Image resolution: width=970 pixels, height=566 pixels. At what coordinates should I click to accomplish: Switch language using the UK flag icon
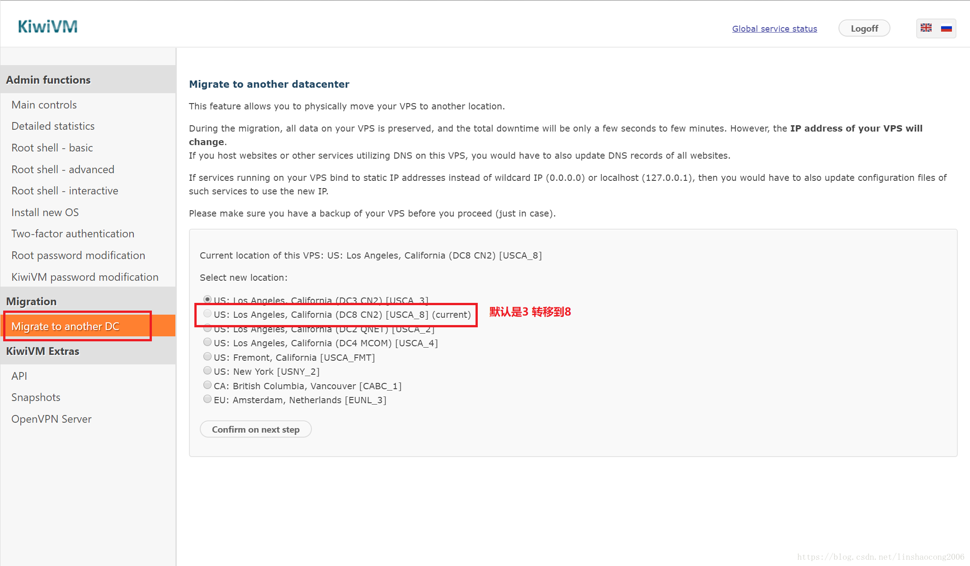[x=926, y=28]
